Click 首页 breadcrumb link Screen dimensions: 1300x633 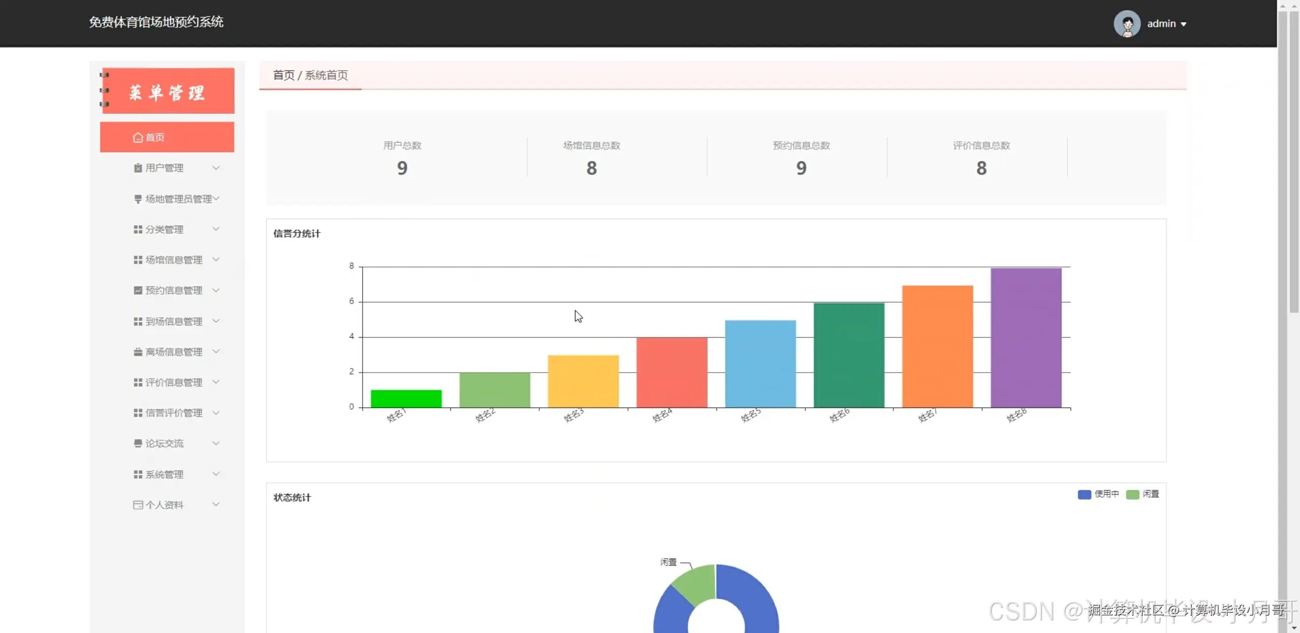point(283,75)
